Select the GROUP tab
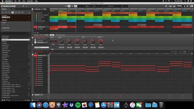Viewport: 194px width, 109px height. [42, 35]
